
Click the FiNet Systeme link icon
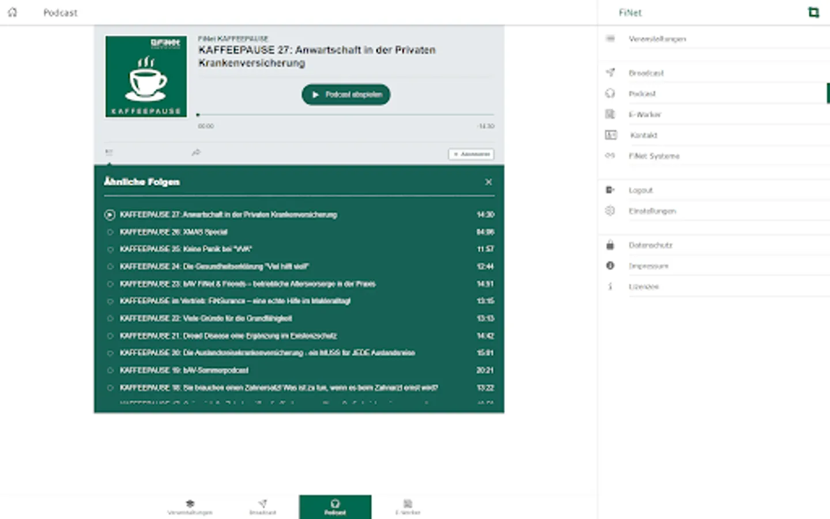pos(610,156)
